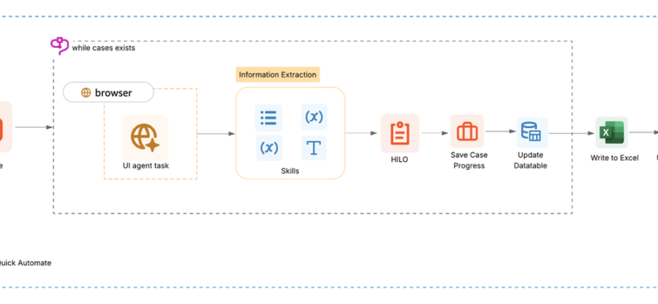Select the UI agent task globe icon

(x=145, y=137)
